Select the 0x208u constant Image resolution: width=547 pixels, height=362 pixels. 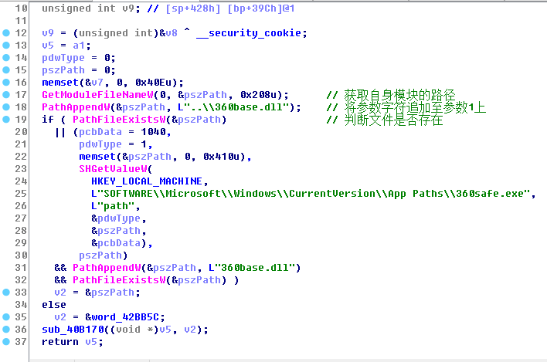point(261,95)
